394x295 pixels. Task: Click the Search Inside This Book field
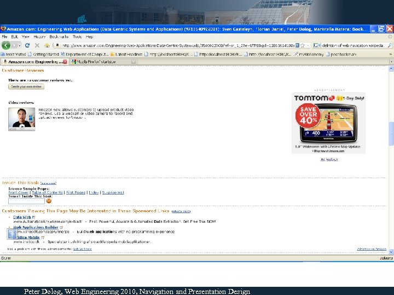pyautogui.click(x=26, y=201)
